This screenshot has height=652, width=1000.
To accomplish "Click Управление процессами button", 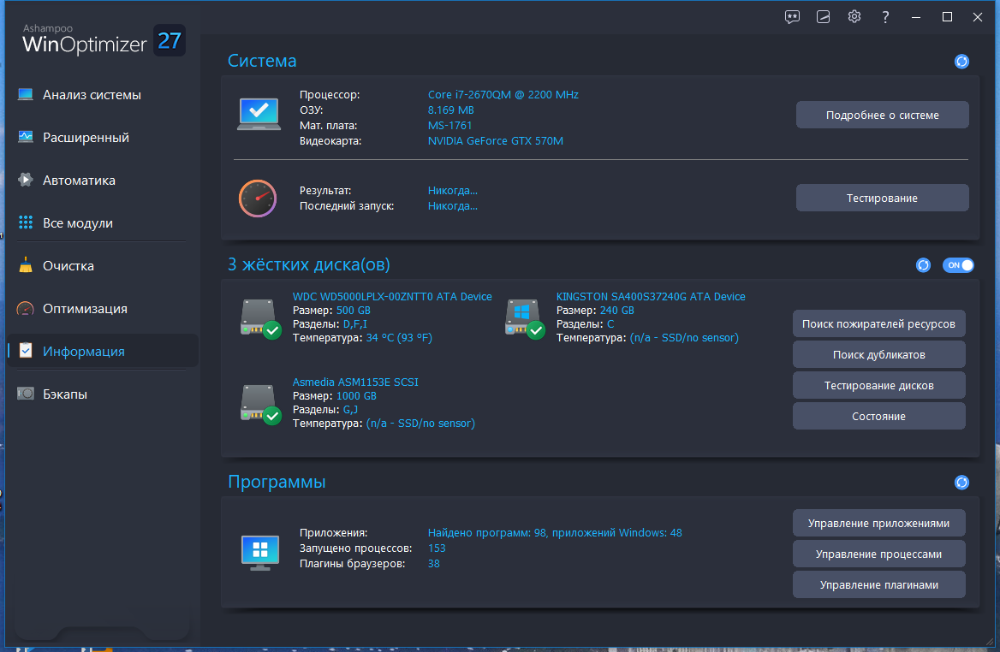I will tap(878, 554).
